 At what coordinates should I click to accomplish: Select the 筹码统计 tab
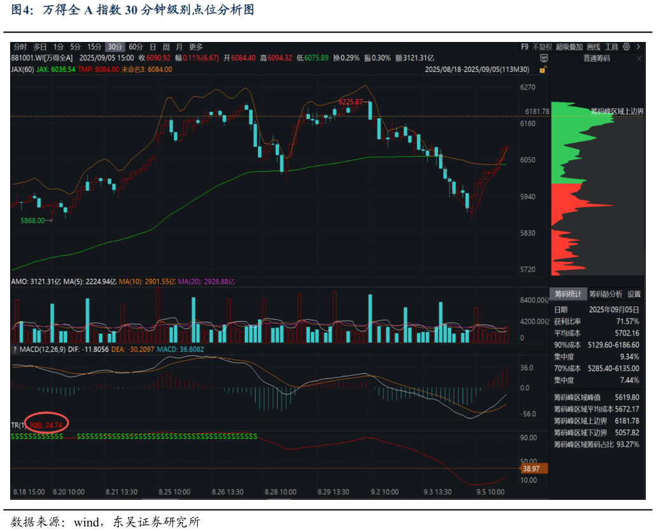568,294
